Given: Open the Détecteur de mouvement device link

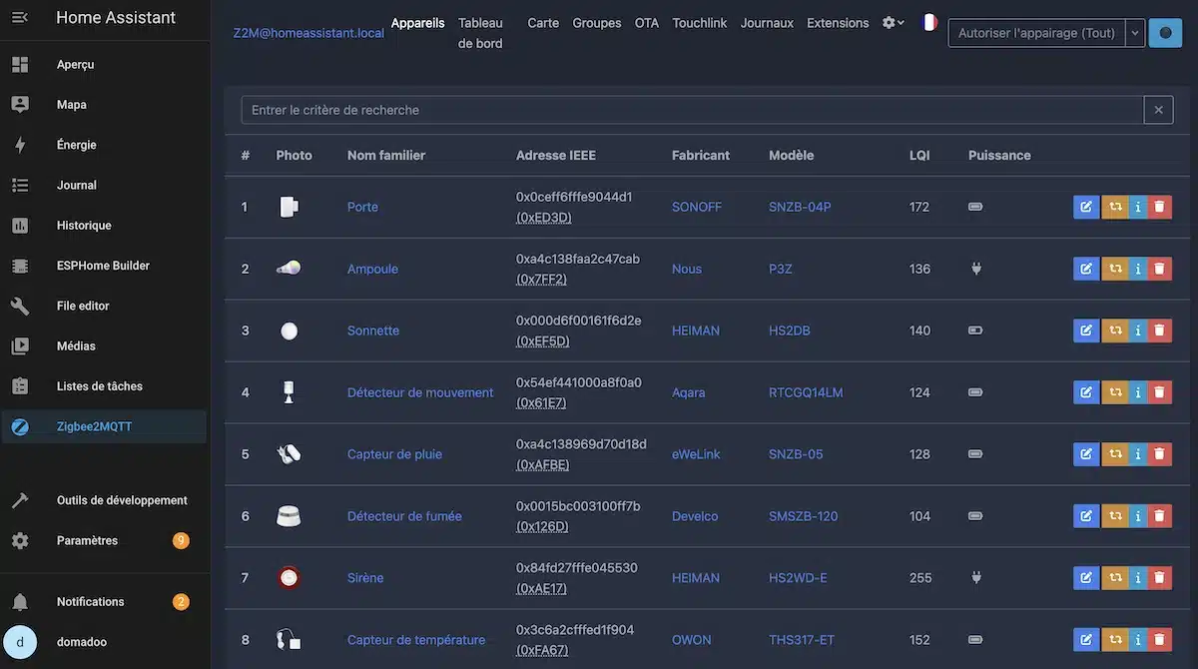Looking at the screenshot, I should point(420,392).
